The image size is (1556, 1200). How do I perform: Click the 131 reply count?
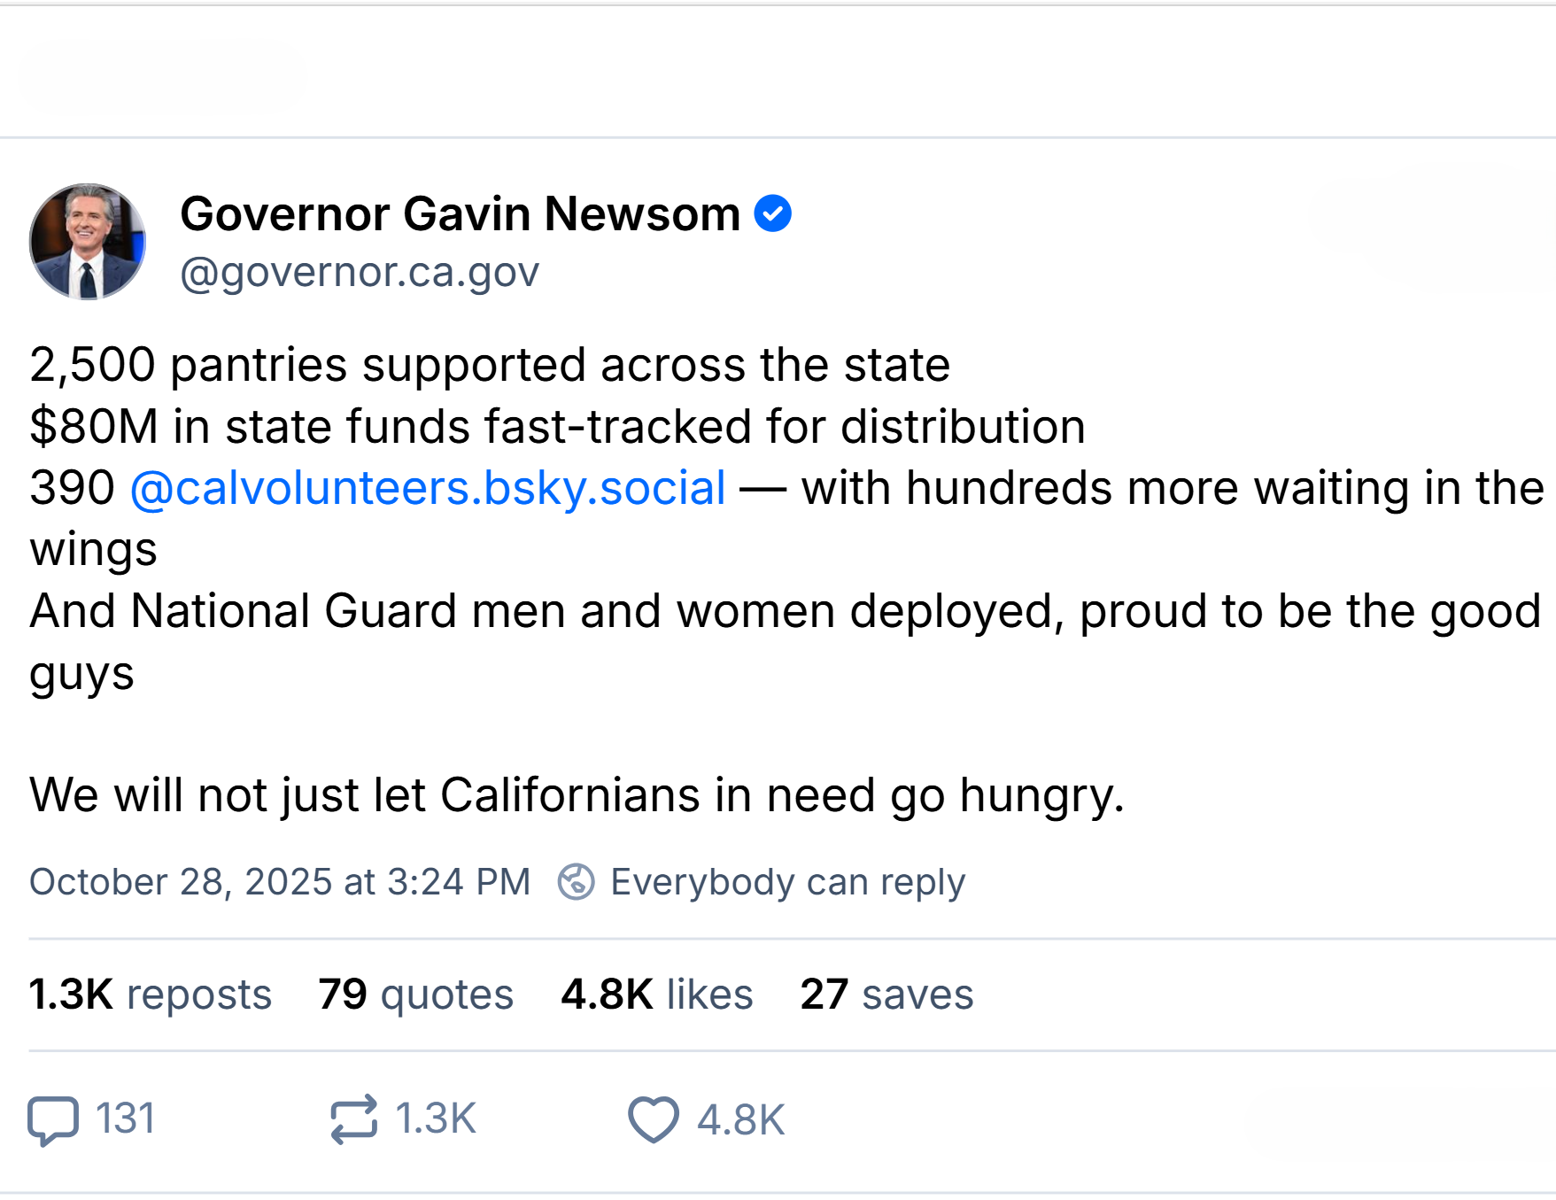(x=126, y=1119)
